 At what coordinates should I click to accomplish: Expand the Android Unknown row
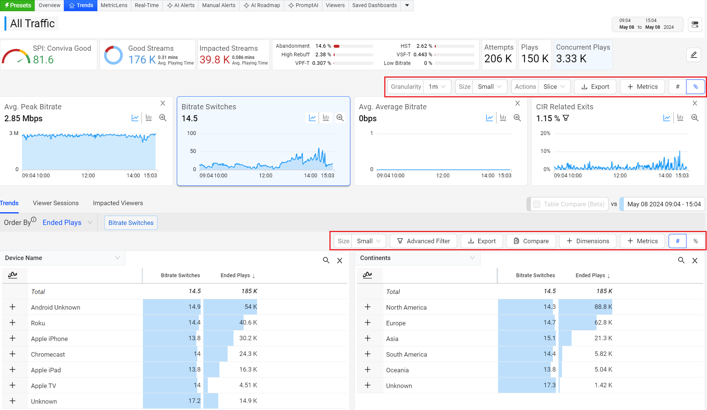12,307
